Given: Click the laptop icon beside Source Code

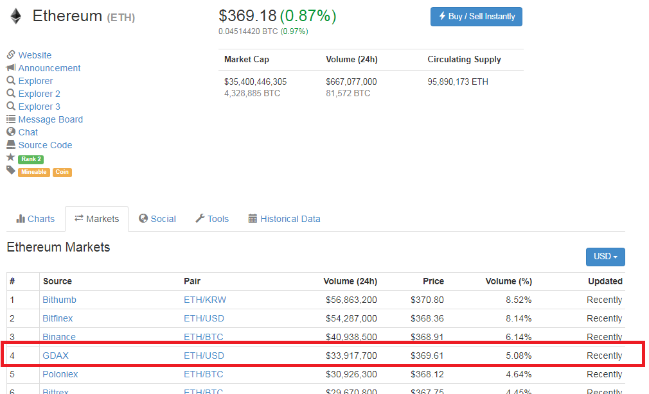Looking at the screenshot, I should pos(11,144).
